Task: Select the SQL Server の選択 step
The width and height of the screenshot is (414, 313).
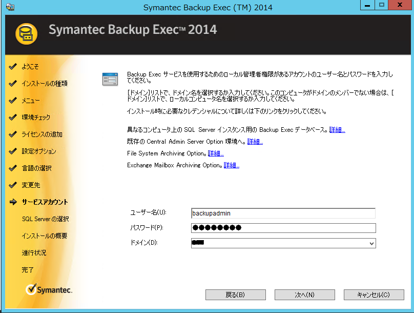Action: (x=46, y=219)
